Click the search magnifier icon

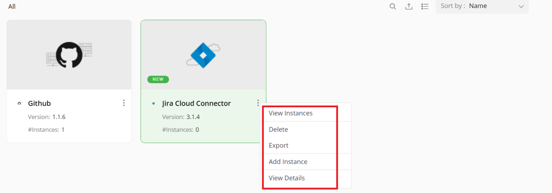[x=393, y=6]
